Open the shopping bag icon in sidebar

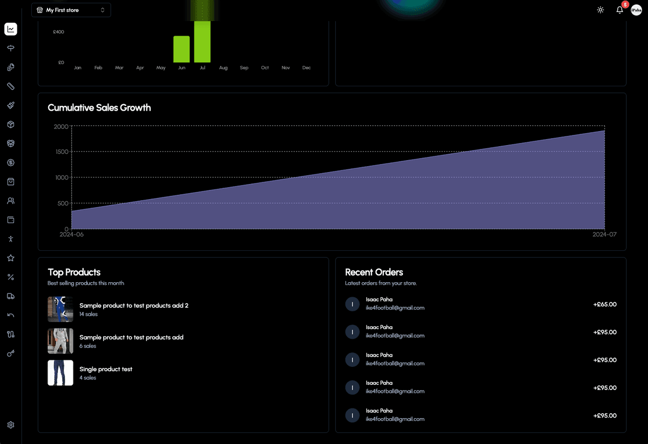[11, 182]
